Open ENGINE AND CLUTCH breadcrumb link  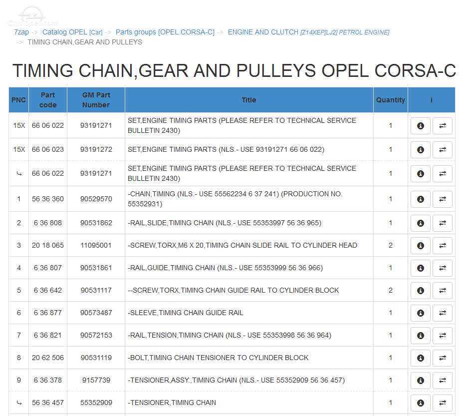tap(308, 32)
